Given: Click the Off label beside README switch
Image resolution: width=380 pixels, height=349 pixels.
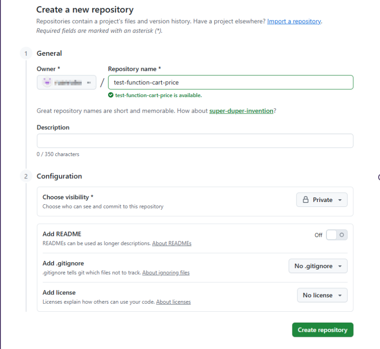Looking at the screenshot, I should click(x=318, y=235).
